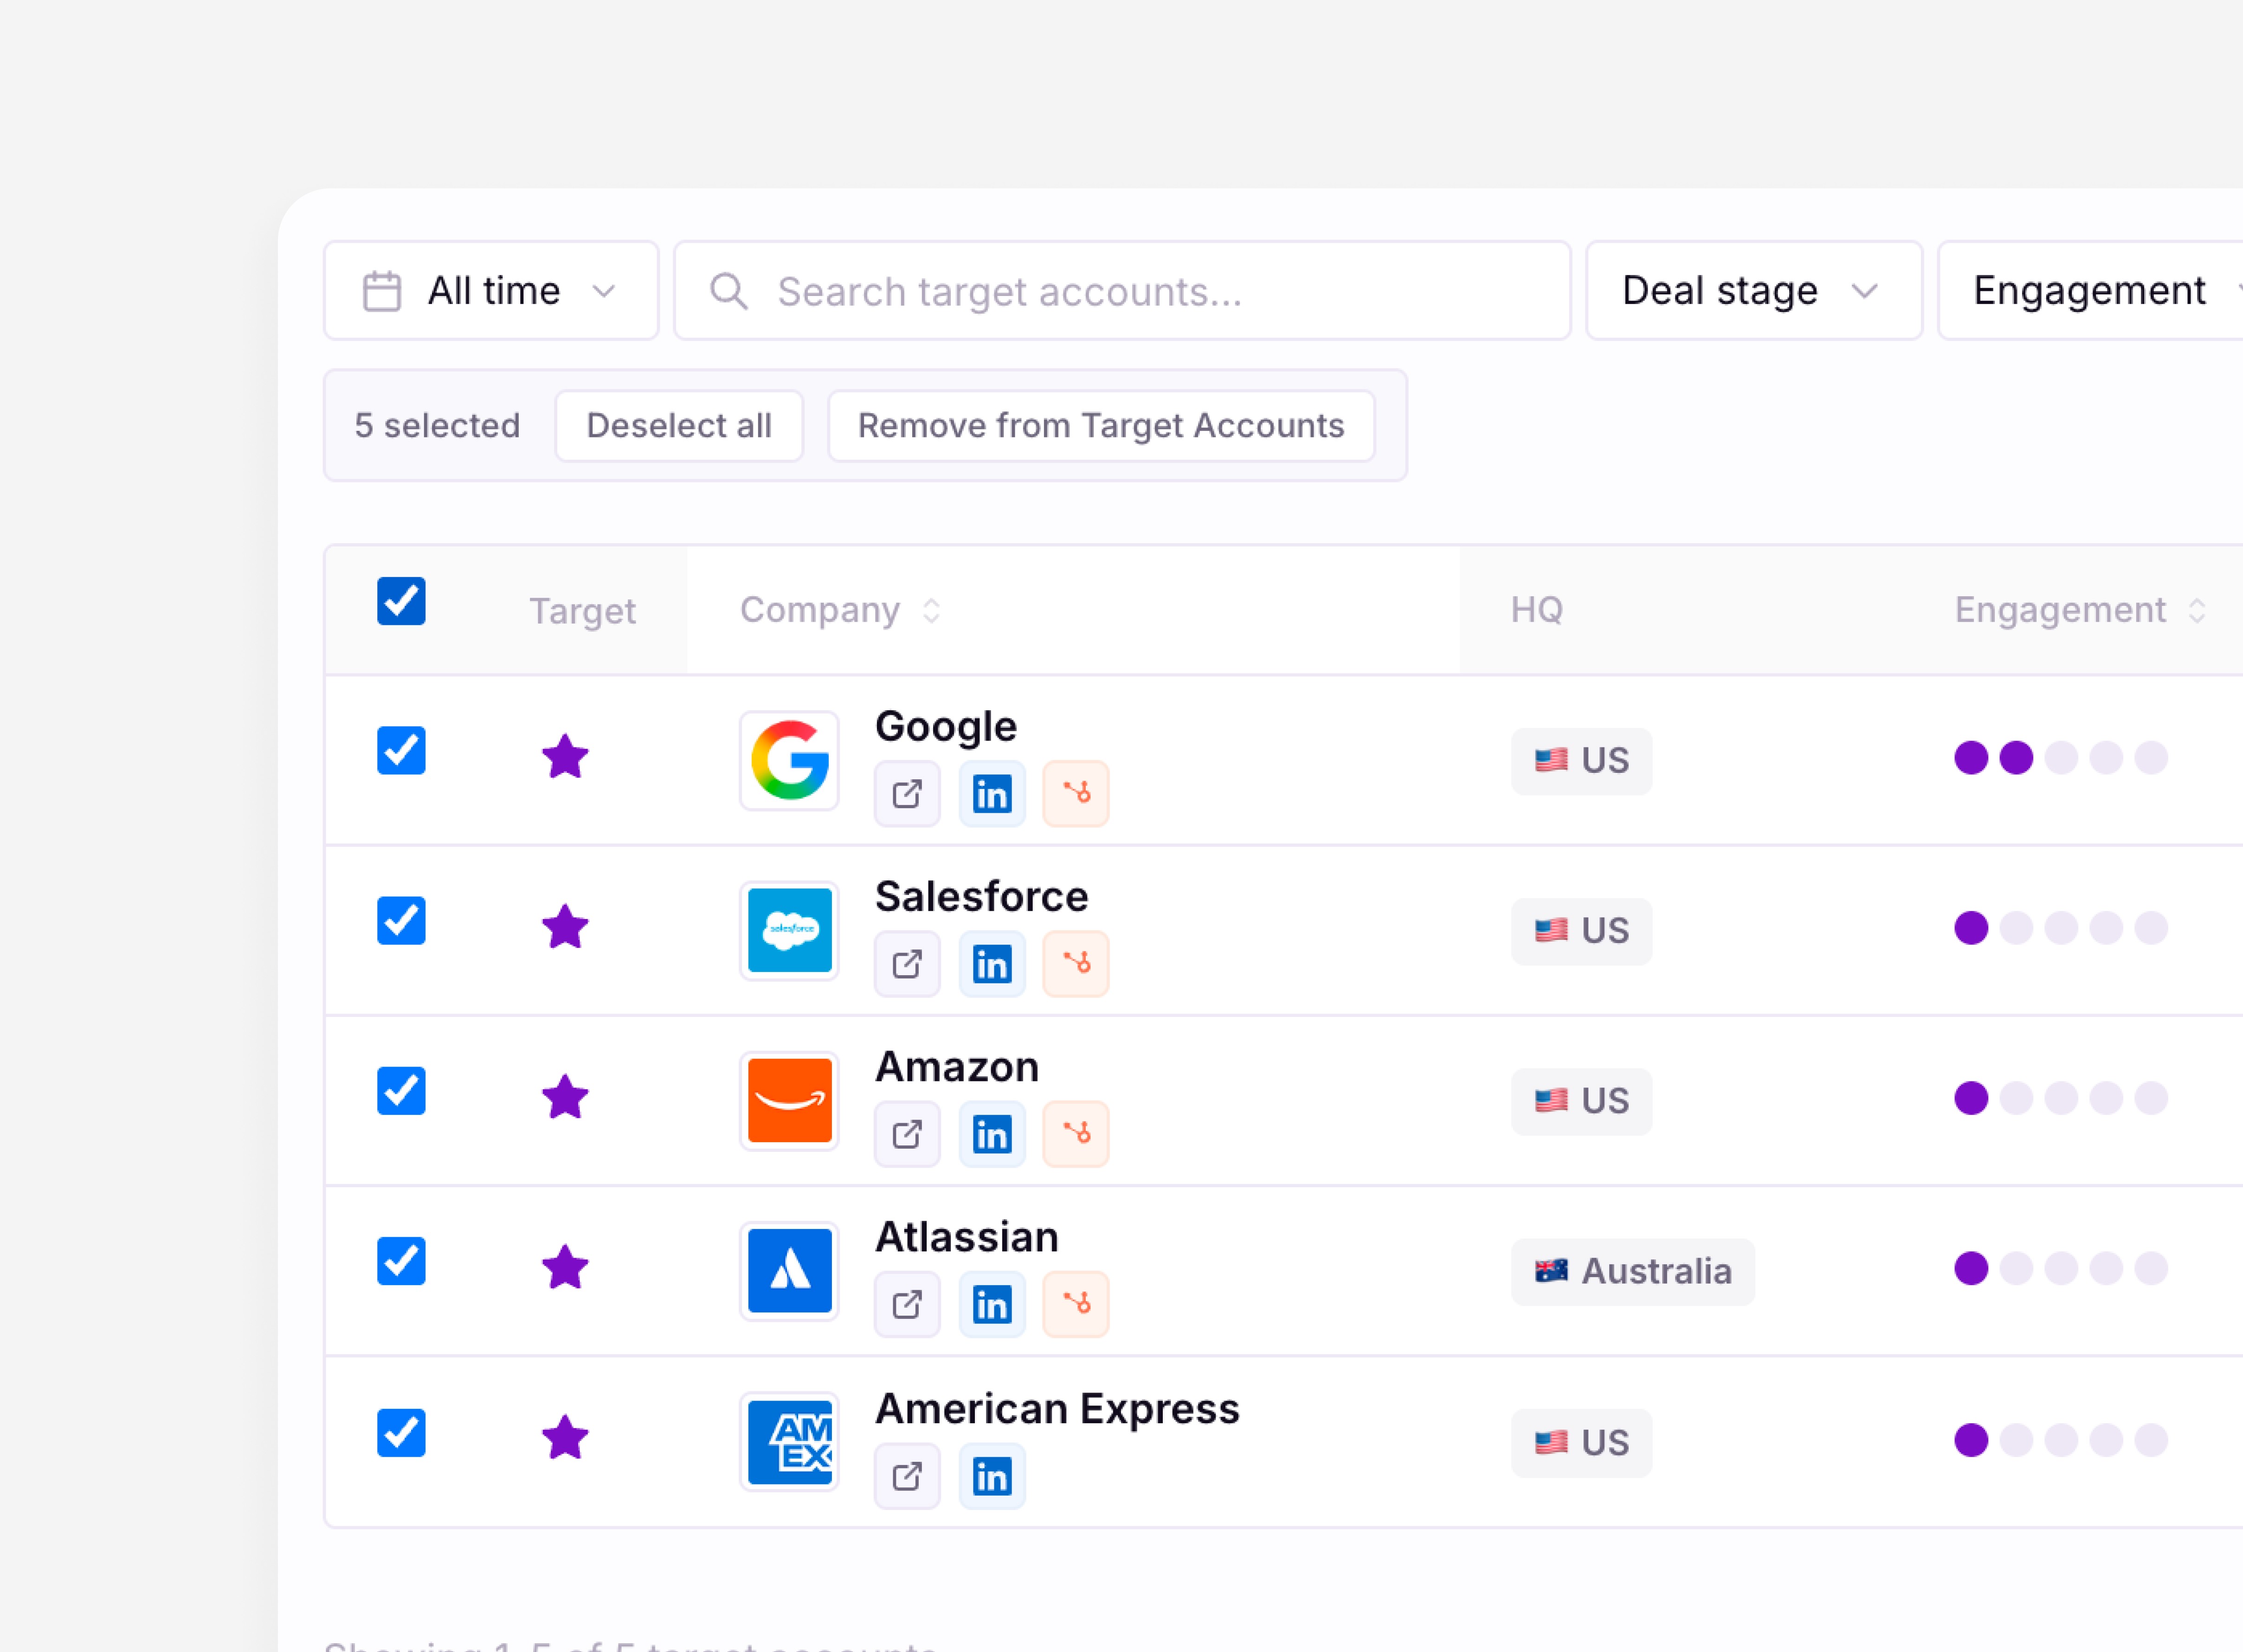The image size is (2243, 1652).
Task: Open the Salesforce company name link
Action: coord(982,897)
